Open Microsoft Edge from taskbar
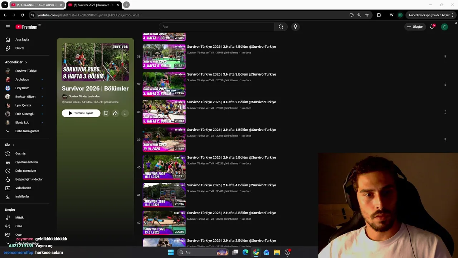Image resolution: width=458 pixels, height=258 pixels. tap(245, 252)
